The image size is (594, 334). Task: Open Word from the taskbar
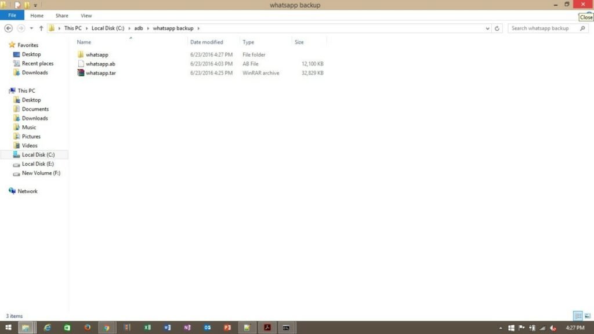click(168, 328)
